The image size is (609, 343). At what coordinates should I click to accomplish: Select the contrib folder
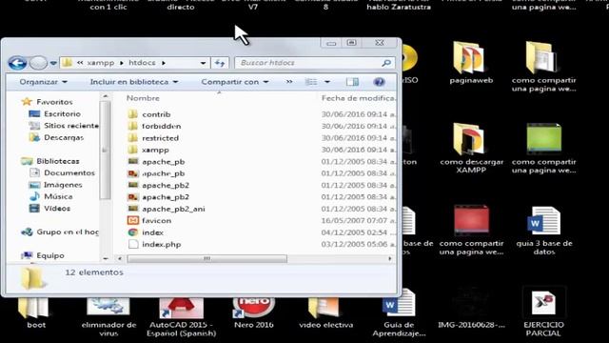(x=156, y=114)
